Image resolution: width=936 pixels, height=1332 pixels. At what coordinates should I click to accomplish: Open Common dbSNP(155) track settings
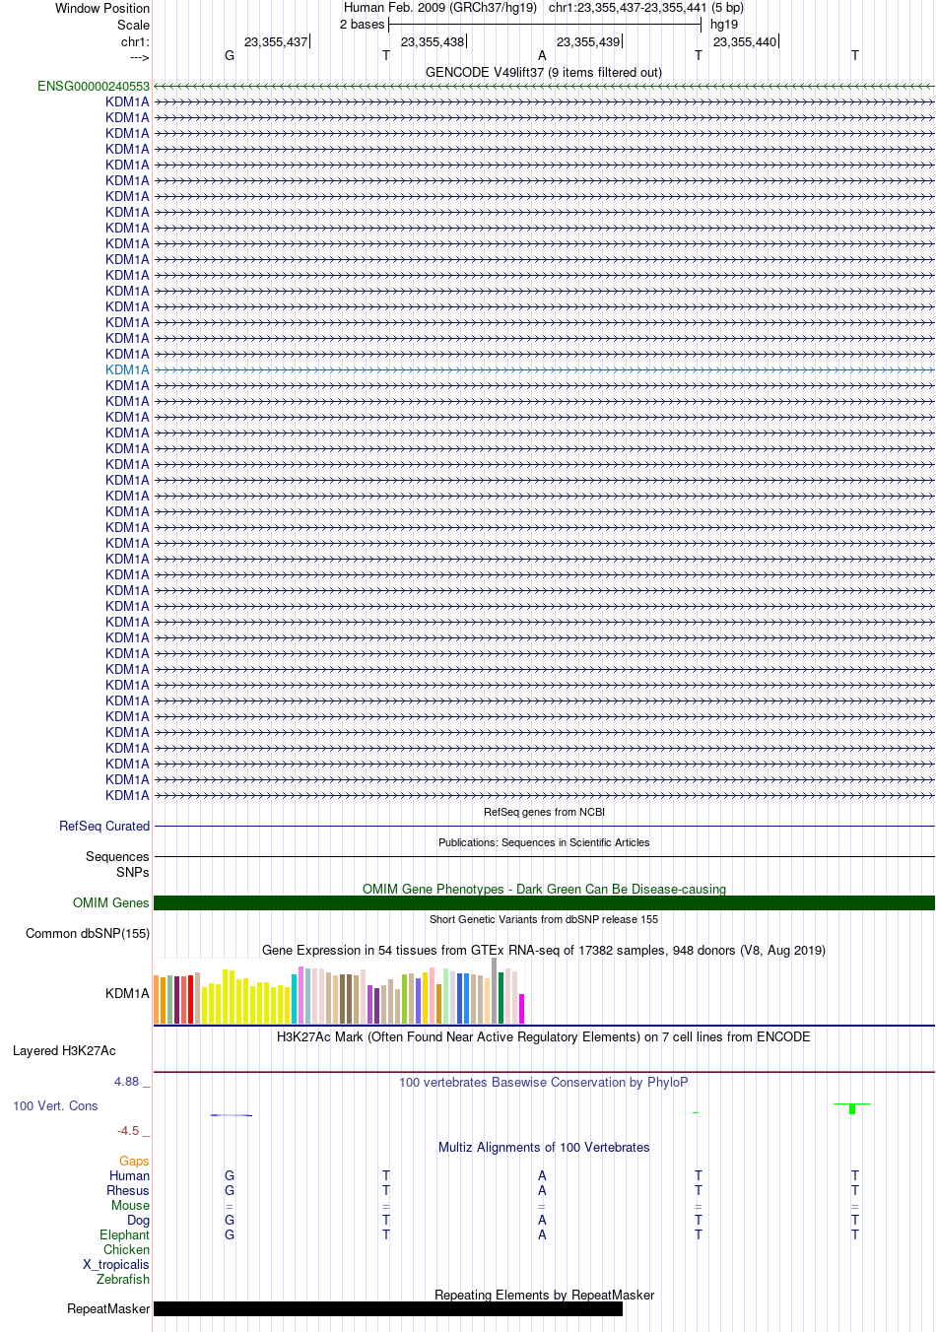tap(88, 934)
